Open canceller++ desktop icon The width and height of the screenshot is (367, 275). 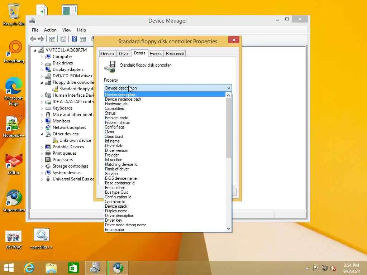click(x=42, y=238)
